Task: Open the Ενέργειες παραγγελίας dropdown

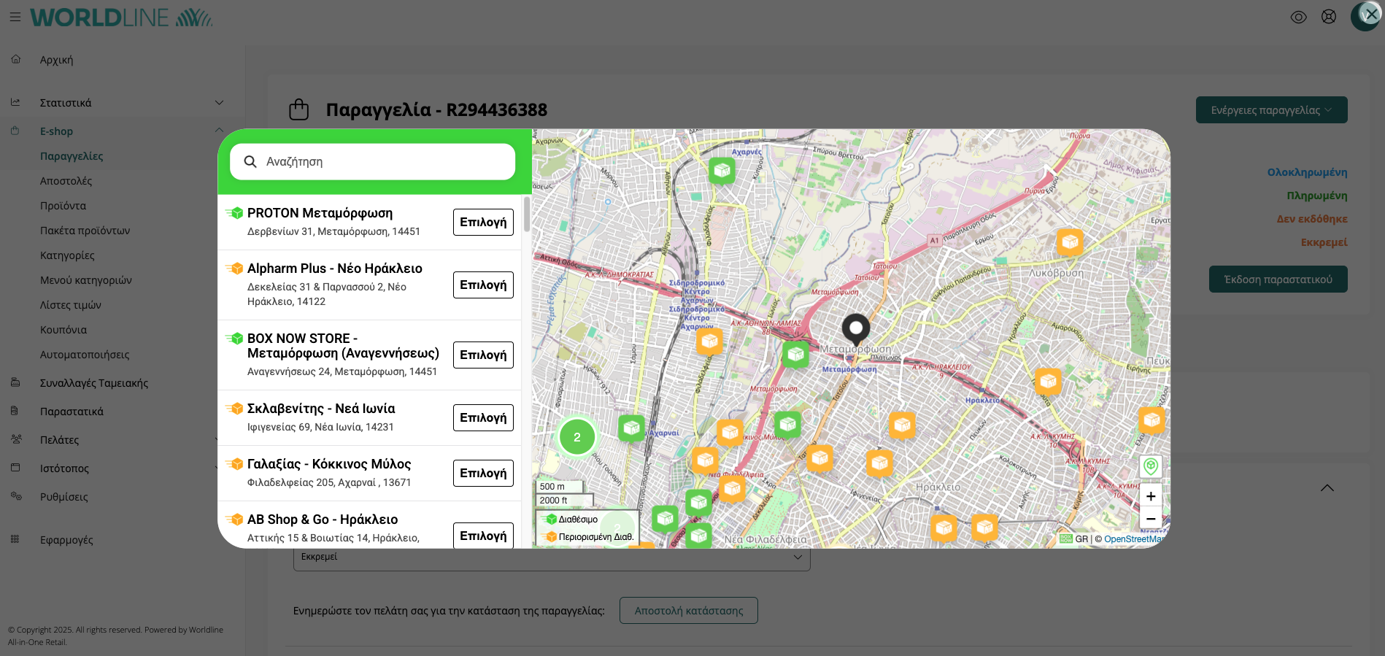Action: [x=1270, y=110]
